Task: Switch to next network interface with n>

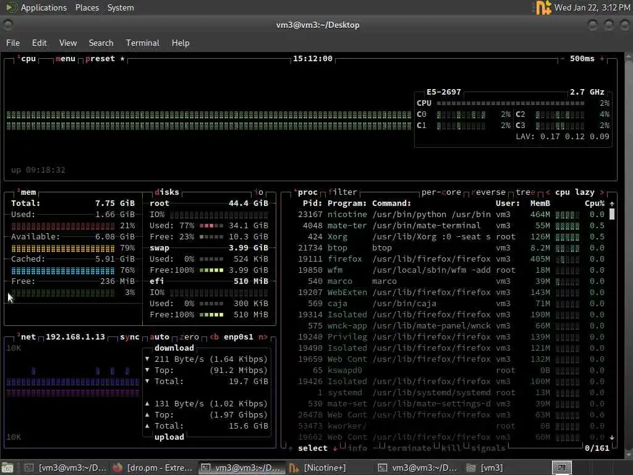Action: pyautogui.click(x=263, y=337)
